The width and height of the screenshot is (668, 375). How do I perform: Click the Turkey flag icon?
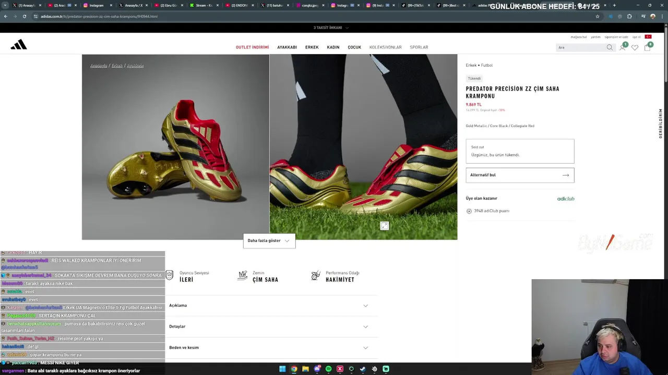[648, 37]
